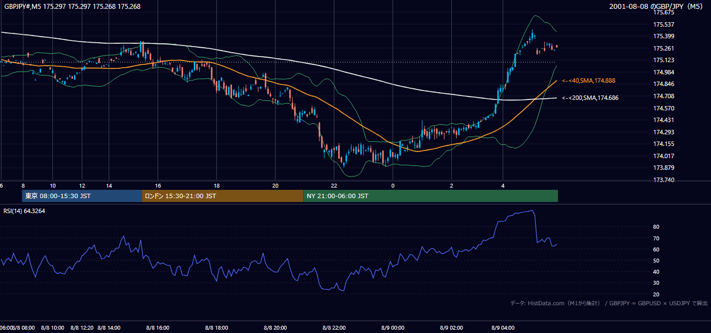Click price axis value 175.537

coord(664,24)
